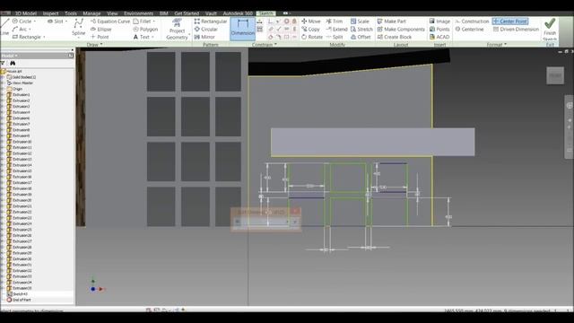Viewport: 574px width, 323px height.
Task: Choose Rectangular pattern
Action: click(211, 22)
